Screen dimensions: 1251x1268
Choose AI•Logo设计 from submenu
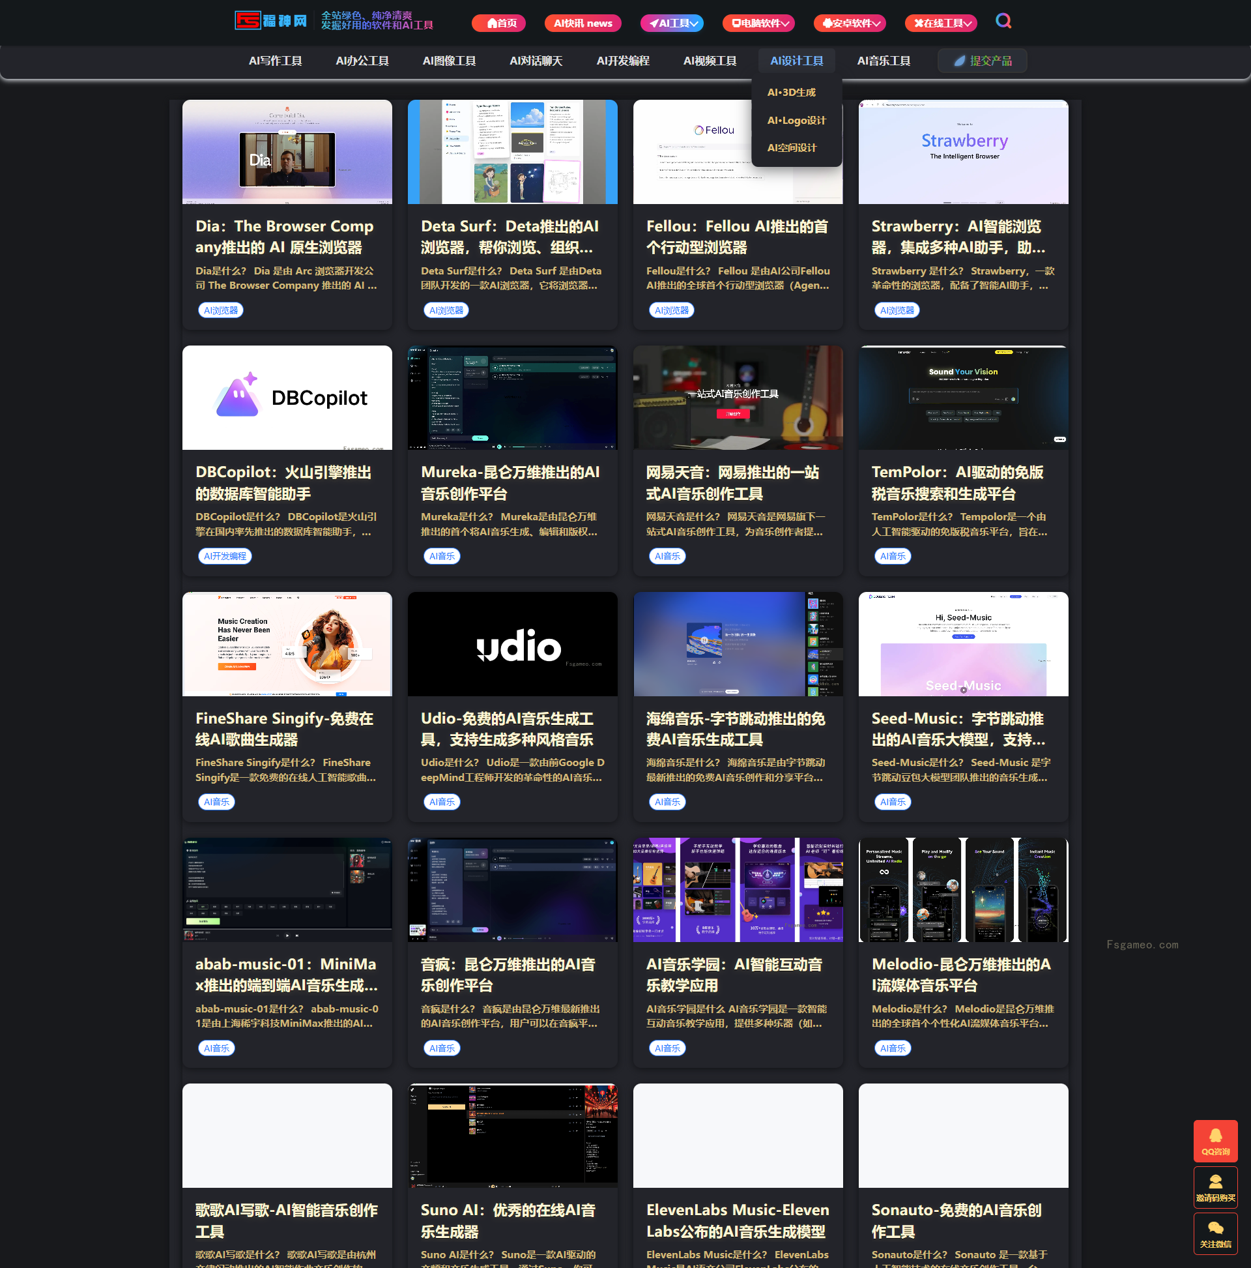click(796, 121)
